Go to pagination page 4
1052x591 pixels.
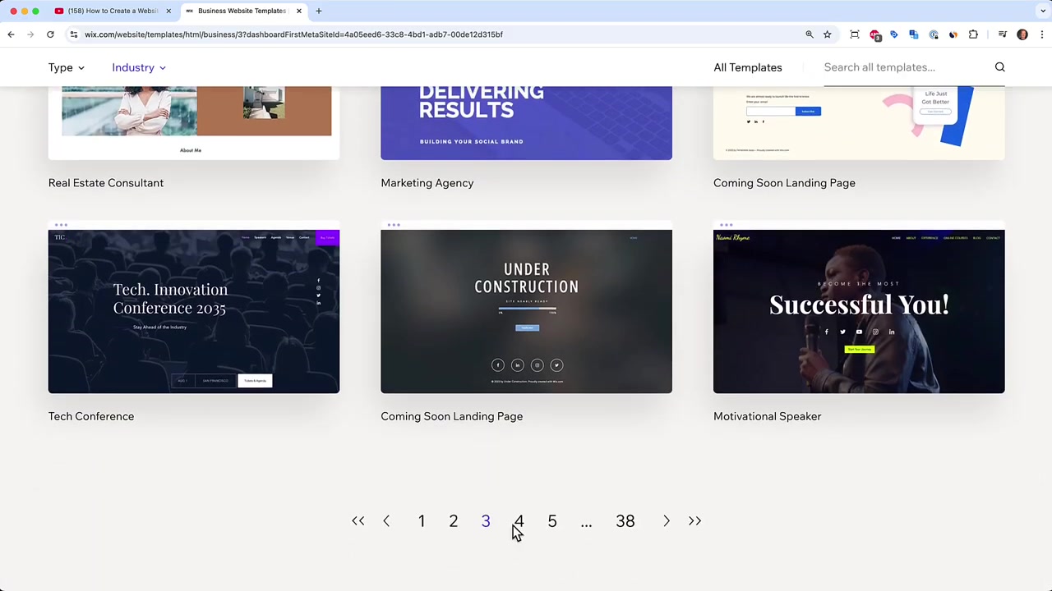click(519, 521)
